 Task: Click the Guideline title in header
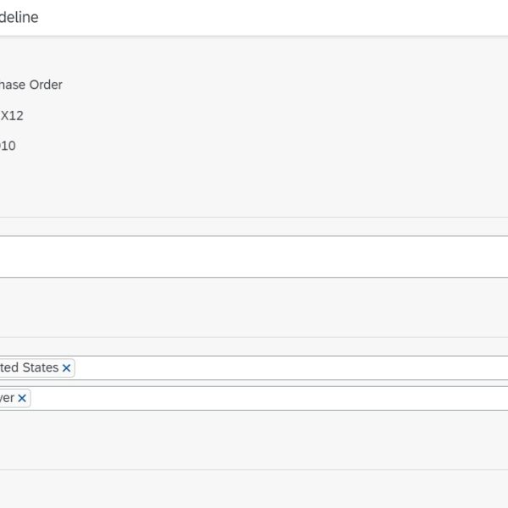(19, 17)
